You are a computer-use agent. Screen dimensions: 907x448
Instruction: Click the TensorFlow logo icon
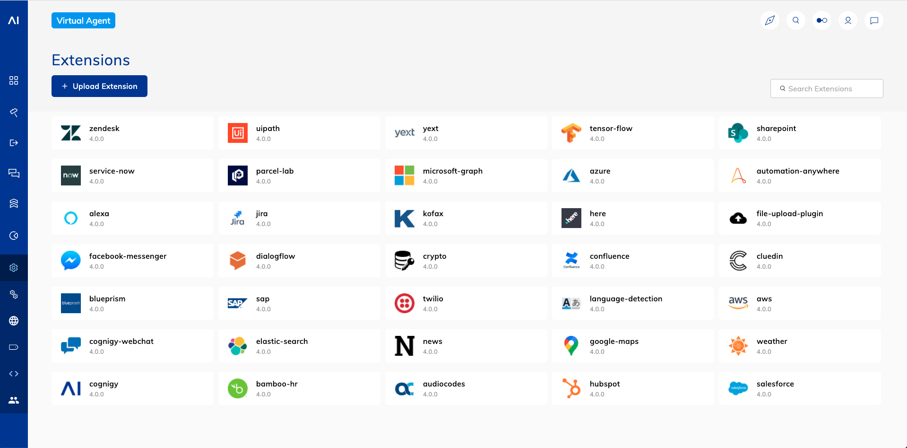tap(571, 133)
